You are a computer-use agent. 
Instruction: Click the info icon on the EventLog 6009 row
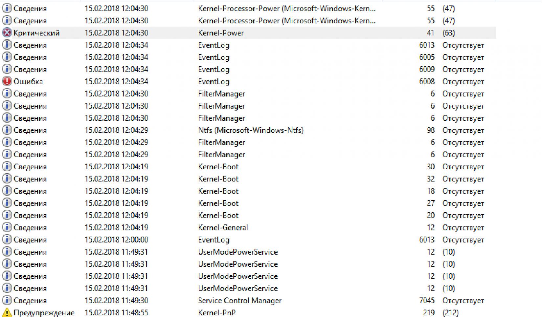pos(7,69)
